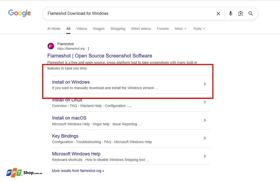Open the Key Bindings link
This screenshot has width=280, height=181.
click(x=65, y=136)
